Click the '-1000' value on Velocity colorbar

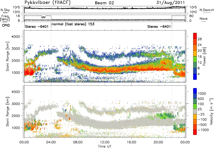pos(203,130)
